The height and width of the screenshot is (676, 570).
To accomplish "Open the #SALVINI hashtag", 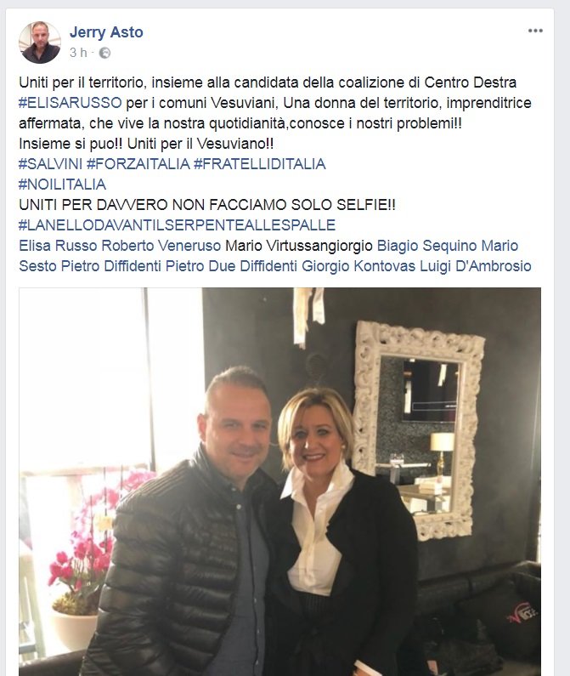I will [50, 164].
